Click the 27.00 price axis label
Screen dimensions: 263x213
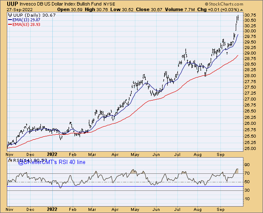pyautogui.click(x=250, y=99)
